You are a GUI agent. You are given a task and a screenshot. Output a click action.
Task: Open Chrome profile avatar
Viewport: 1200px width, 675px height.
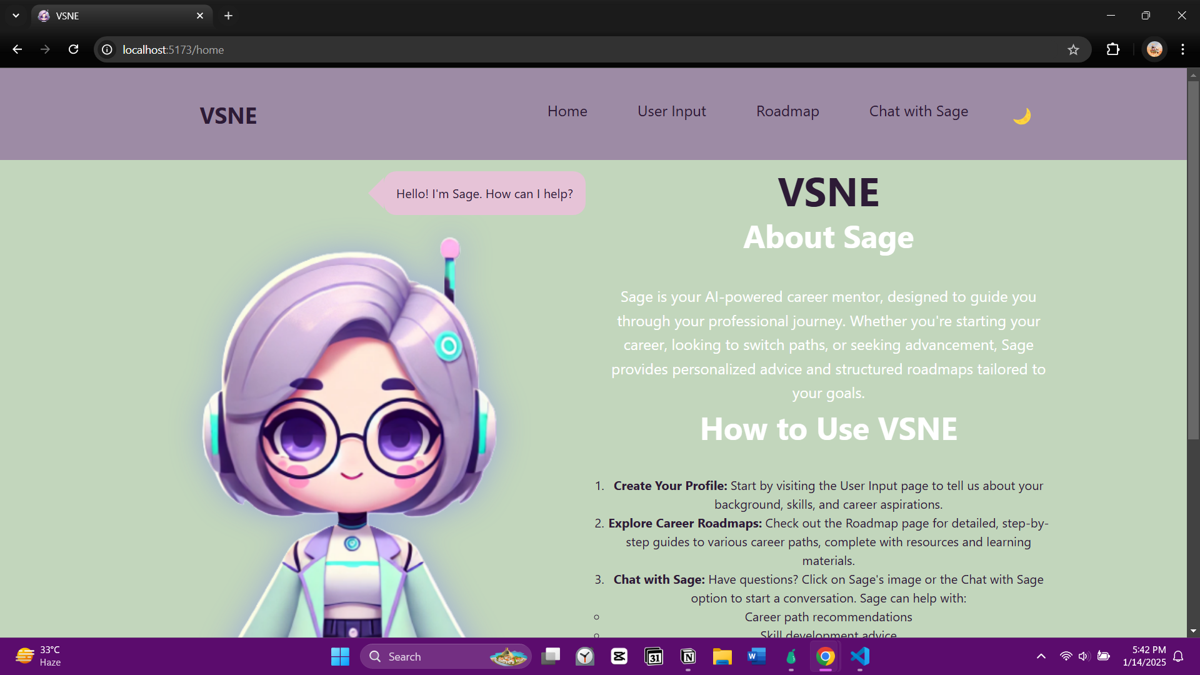pyautogui.click(x=1154, y=49)
